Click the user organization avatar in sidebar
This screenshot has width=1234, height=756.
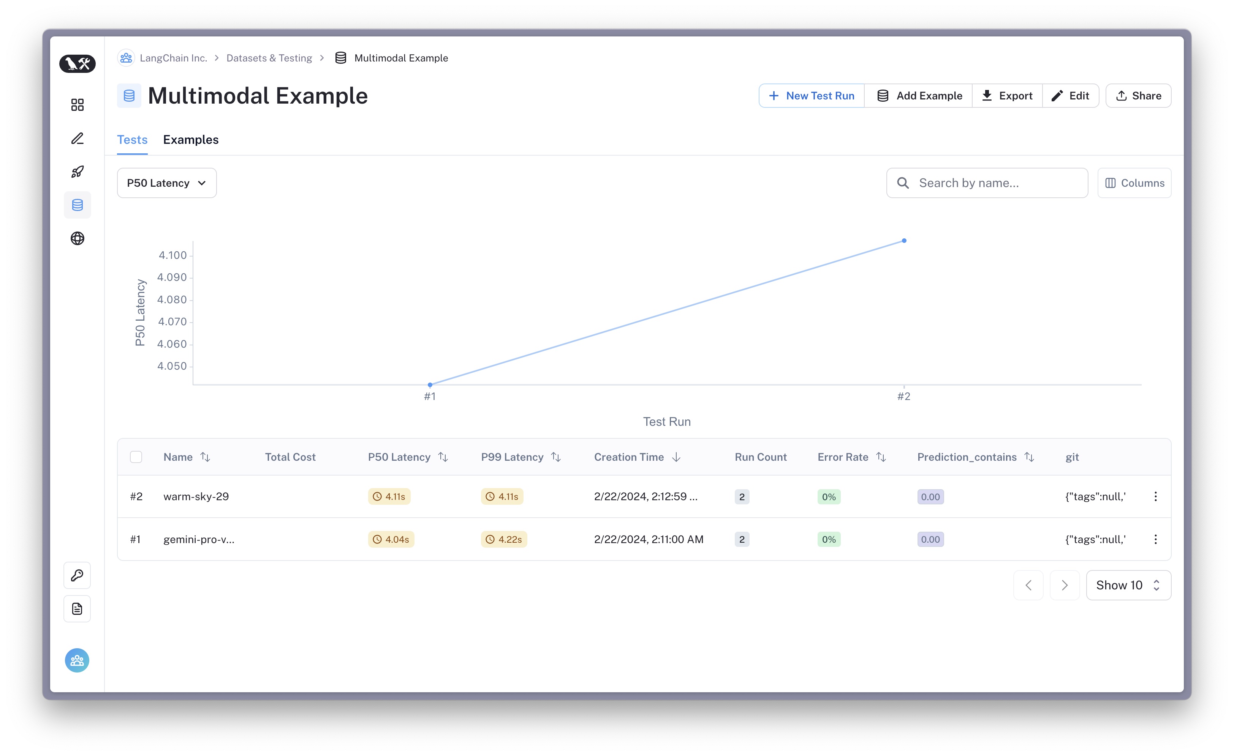click(77, 660)
